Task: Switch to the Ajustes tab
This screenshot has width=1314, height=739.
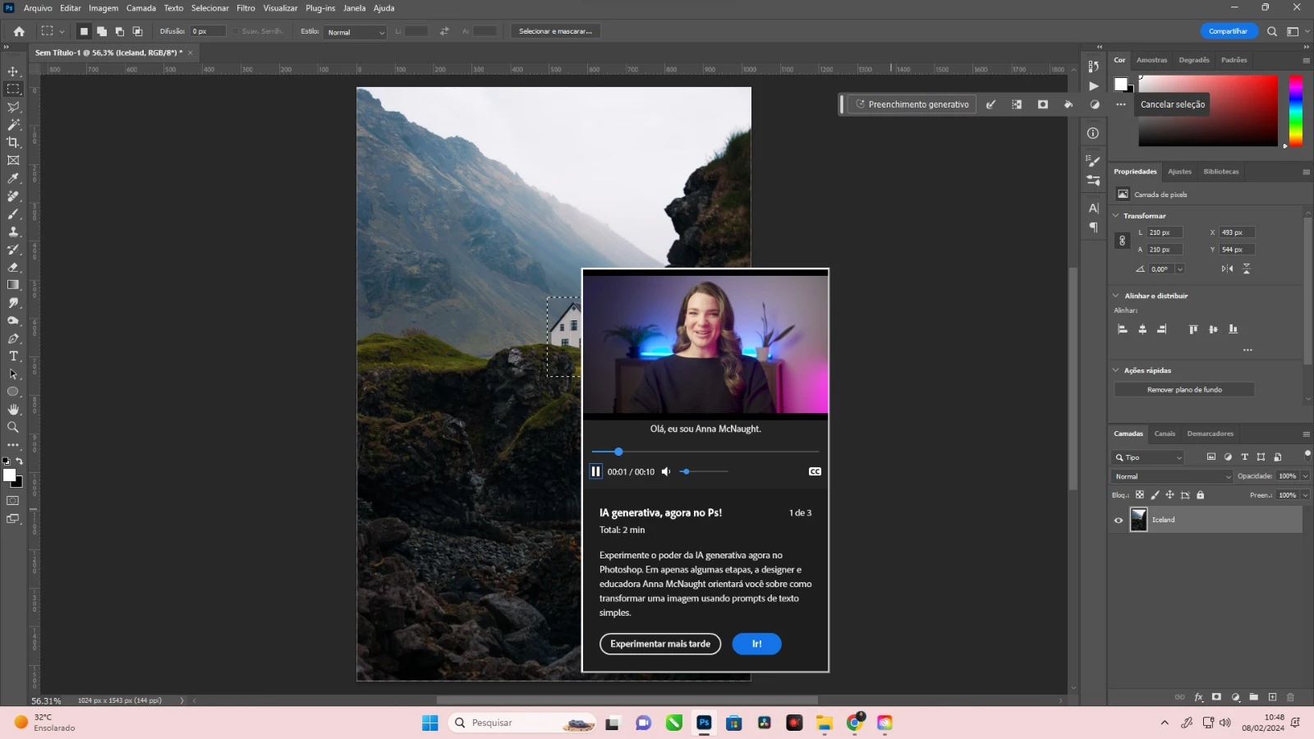Action: coord(1179,172)
